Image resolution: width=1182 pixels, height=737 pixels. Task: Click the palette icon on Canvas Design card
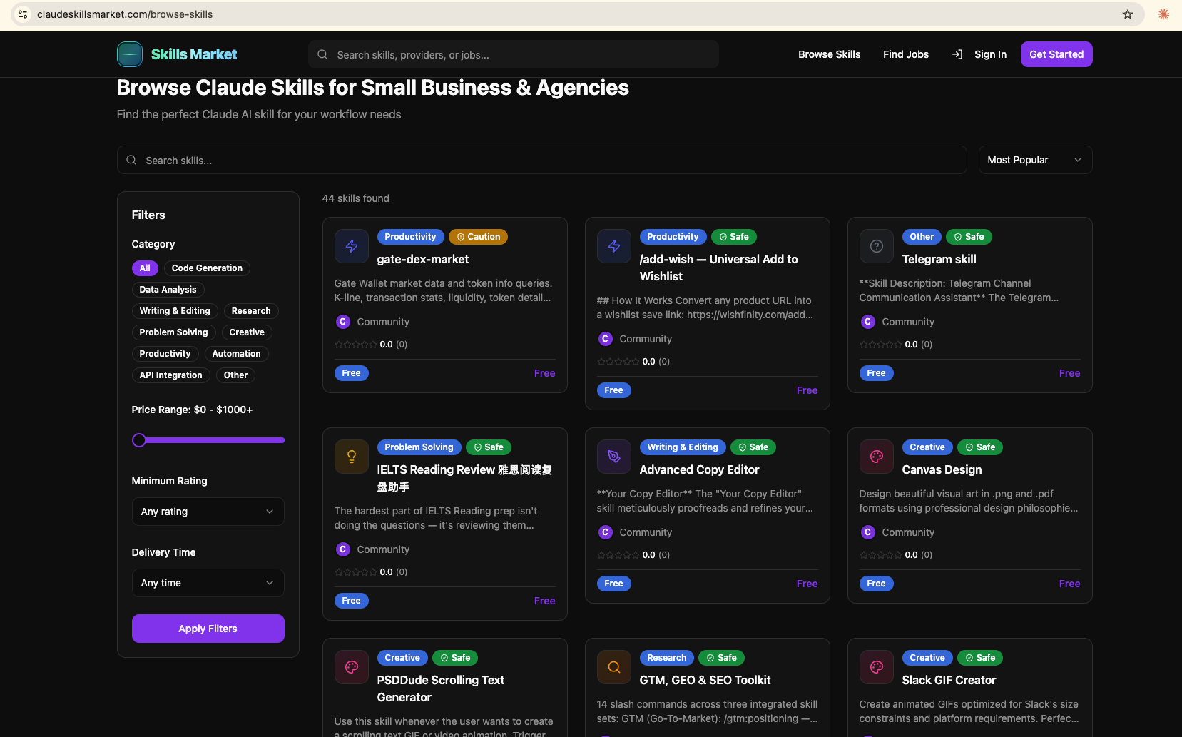click(x=877, y=457)
